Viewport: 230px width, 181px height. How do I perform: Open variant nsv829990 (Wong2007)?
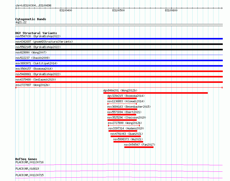click(x=31, y=52)
